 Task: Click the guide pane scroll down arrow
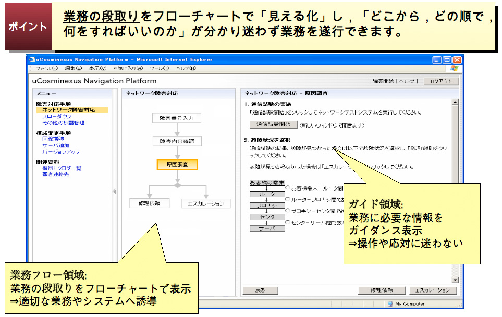pos(455,280)
